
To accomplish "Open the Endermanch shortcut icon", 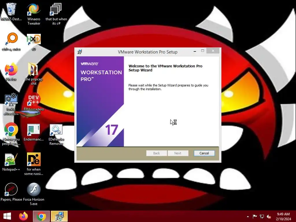I will click(34, 130).
